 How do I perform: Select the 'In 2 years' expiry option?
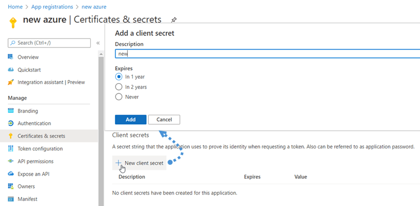tap(119, 87)
